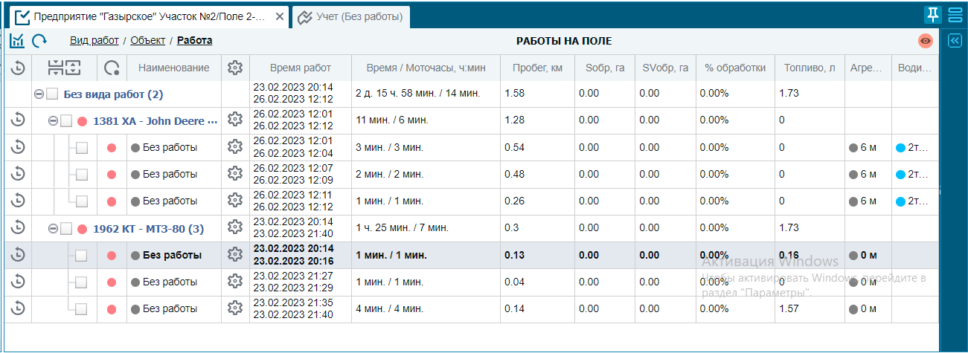Open the chart report icon in toolbar

click(17, 41)
